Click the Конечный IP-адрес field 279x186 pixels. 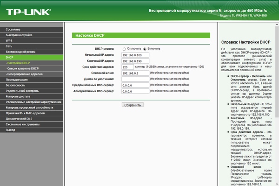135,61
